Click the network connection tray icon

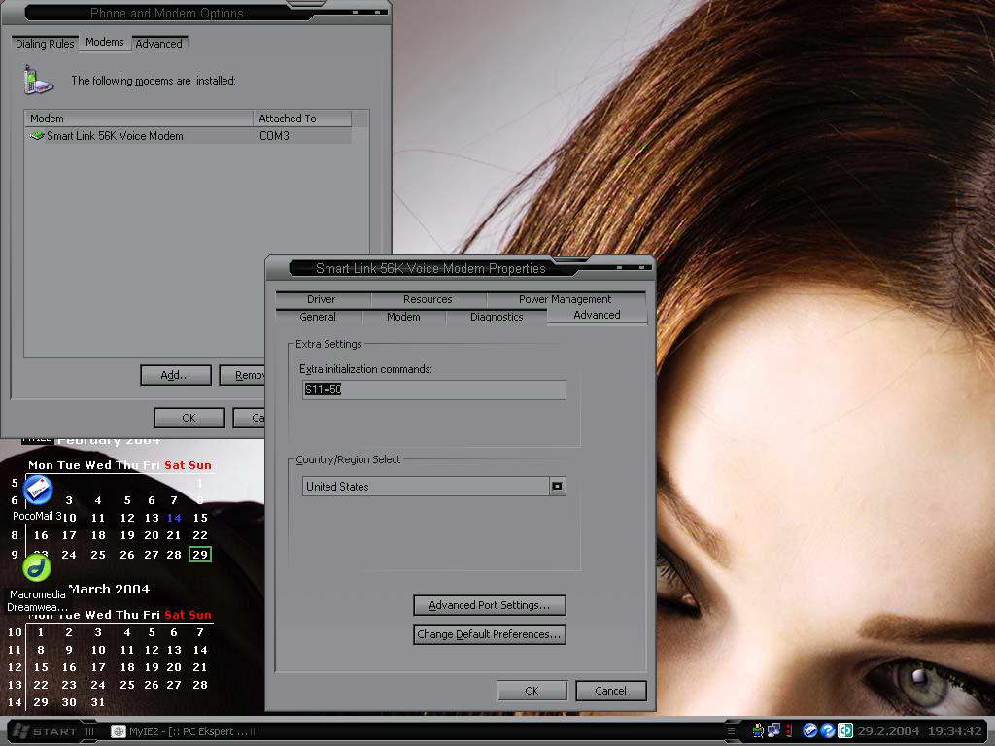773,730
